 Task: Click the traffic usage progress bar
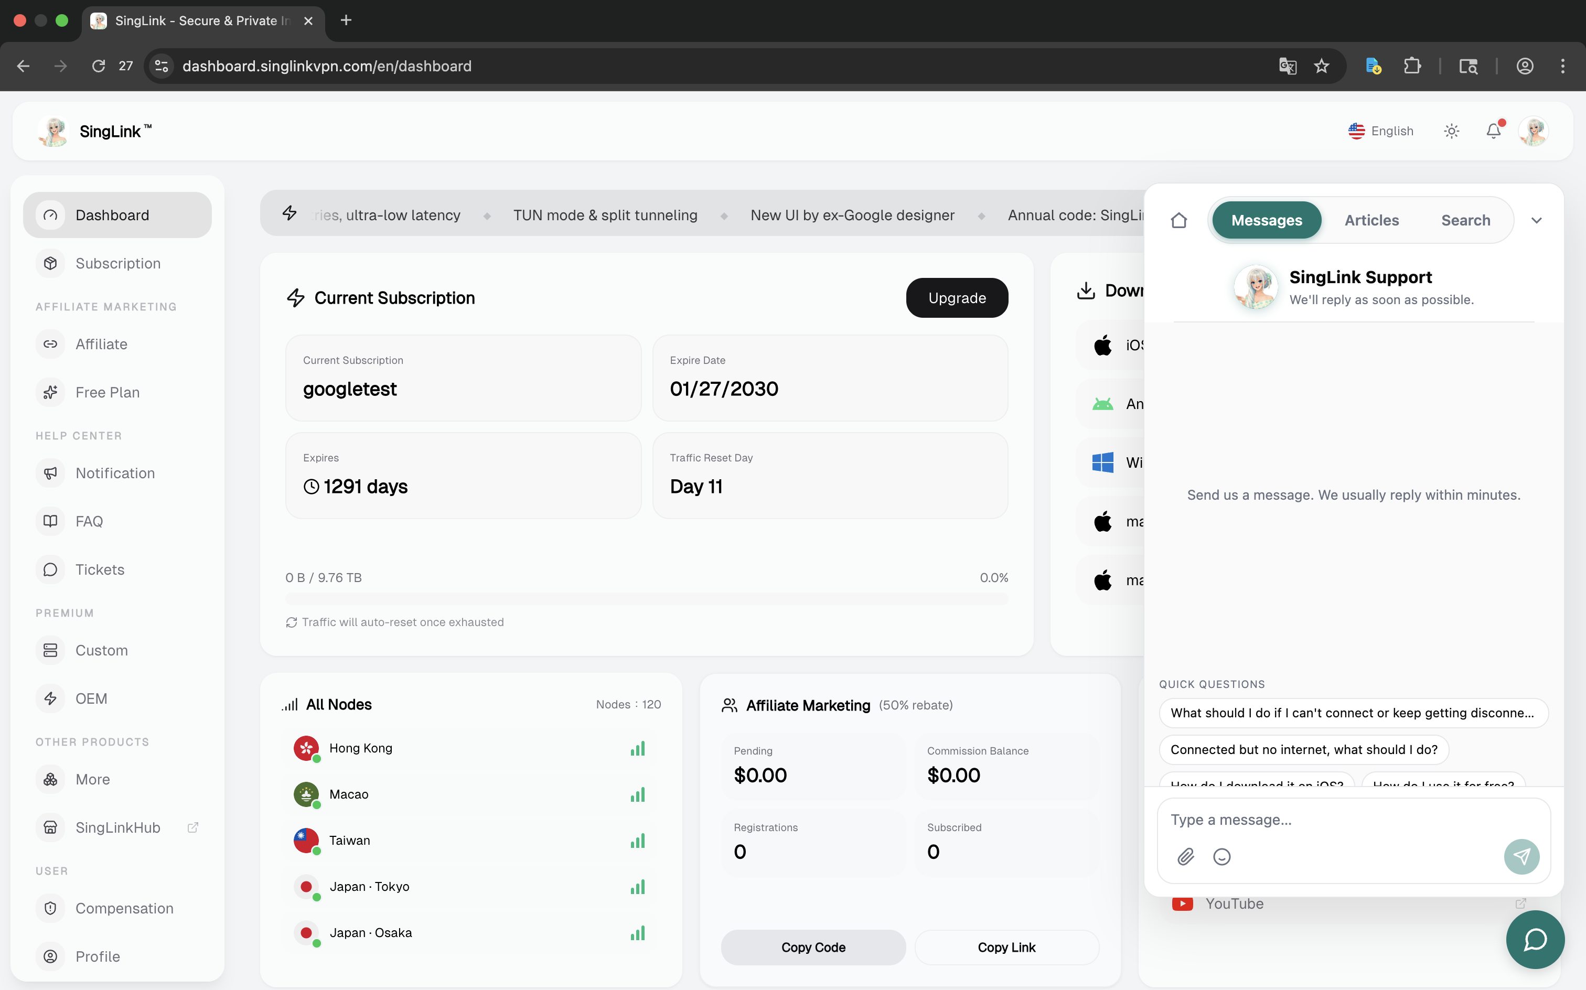click(646, 598)
